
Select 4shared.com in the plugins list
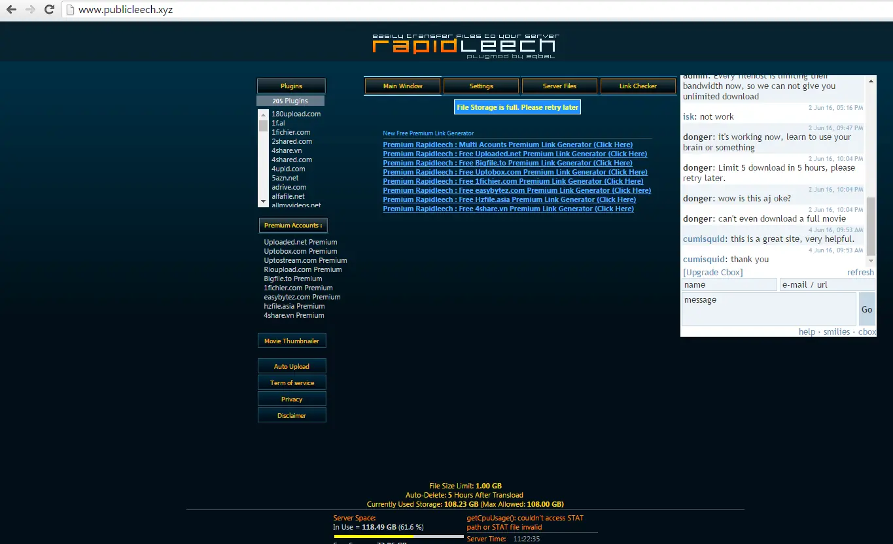point(292,160)
